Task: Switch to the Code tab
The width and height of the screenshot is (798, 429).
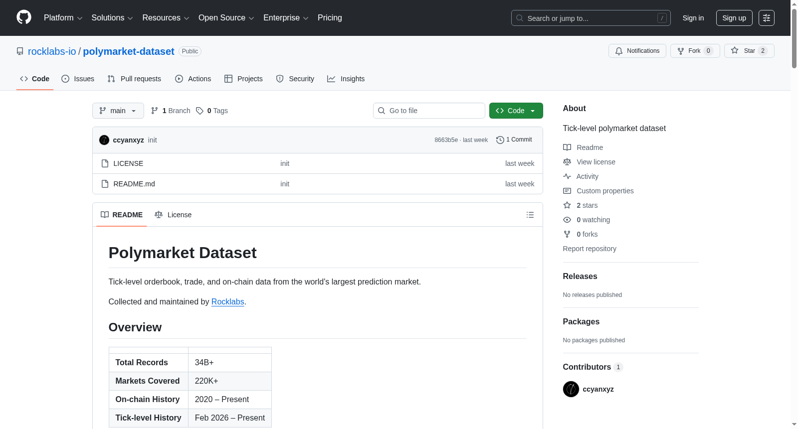Action: click(x=35, y=79)
